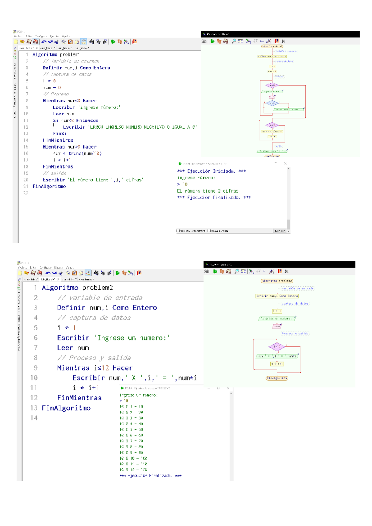
Task: Open the Ejecutar menu in the bottom window
Action: 59,267
